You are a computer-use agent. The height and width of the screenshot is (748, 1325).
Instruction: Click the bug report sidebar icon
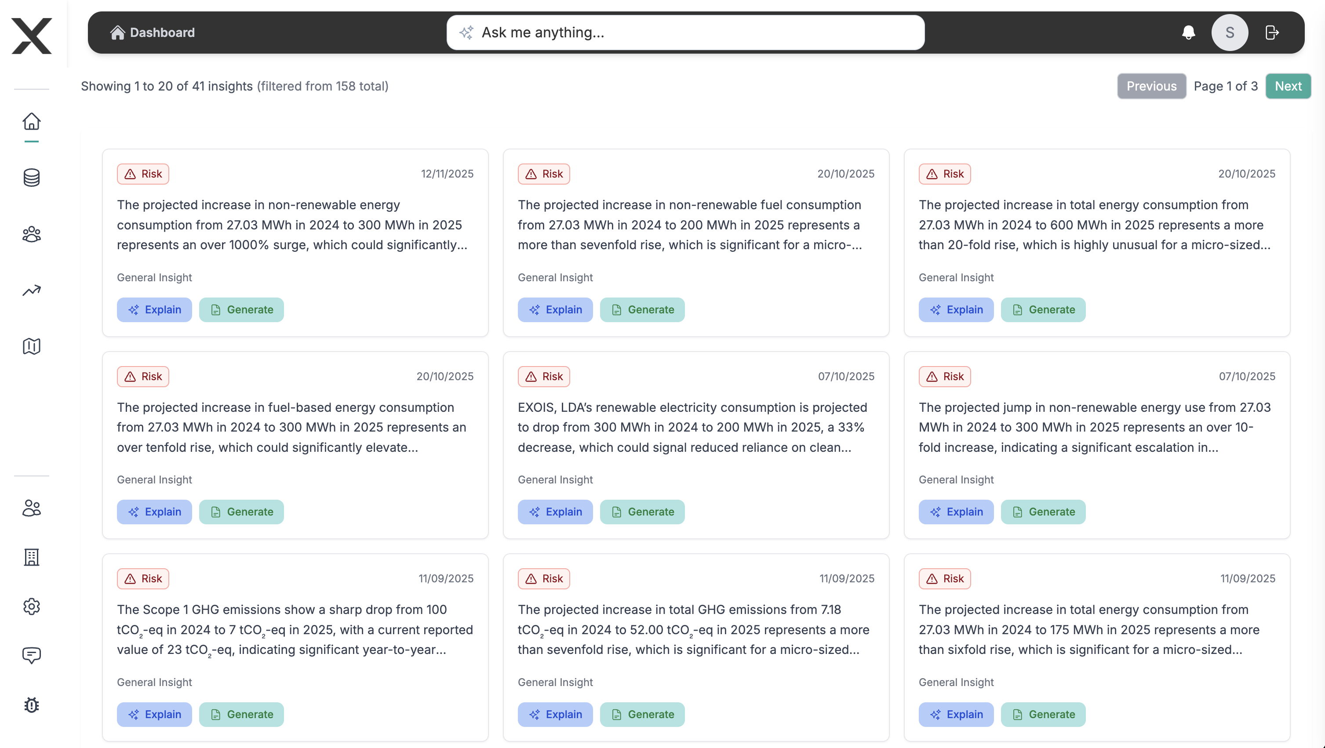point(31,705)
